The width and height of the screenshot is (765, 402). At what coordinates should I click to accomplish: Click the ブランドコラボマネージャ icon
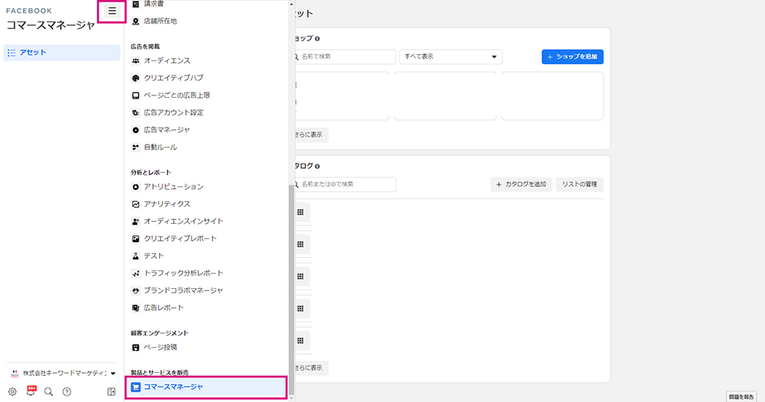click(135, 290)
